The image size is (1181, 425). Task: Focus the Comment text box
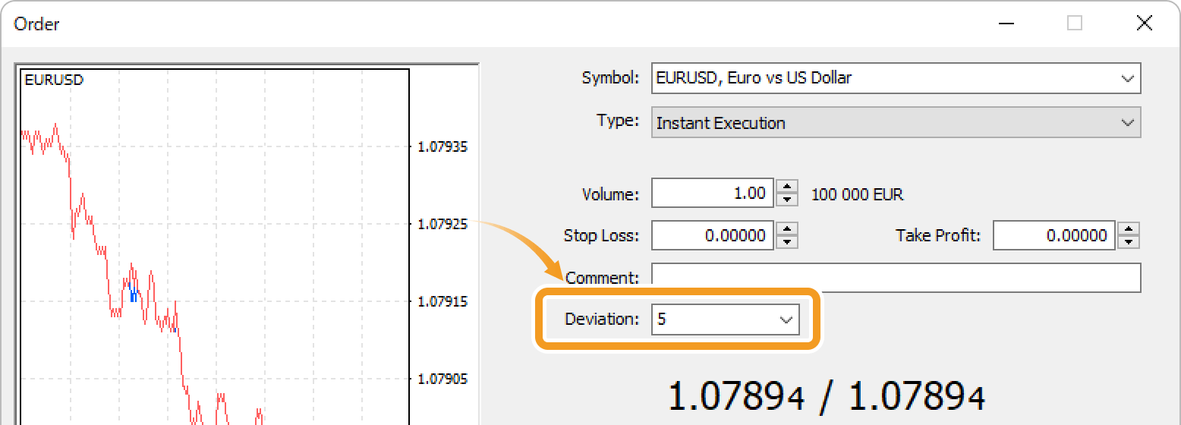tap(896, 278)
